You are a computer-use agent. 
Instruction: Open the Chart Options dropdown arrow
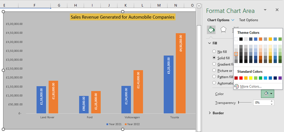233,20
